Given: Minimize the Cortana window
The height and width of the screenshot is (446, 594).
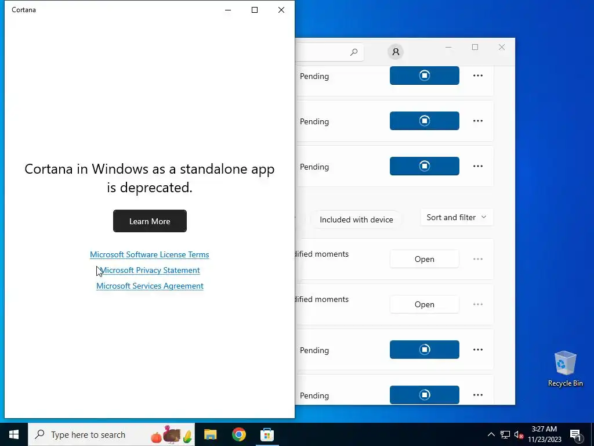Looking at the screenshot, I should coord(228,10).
